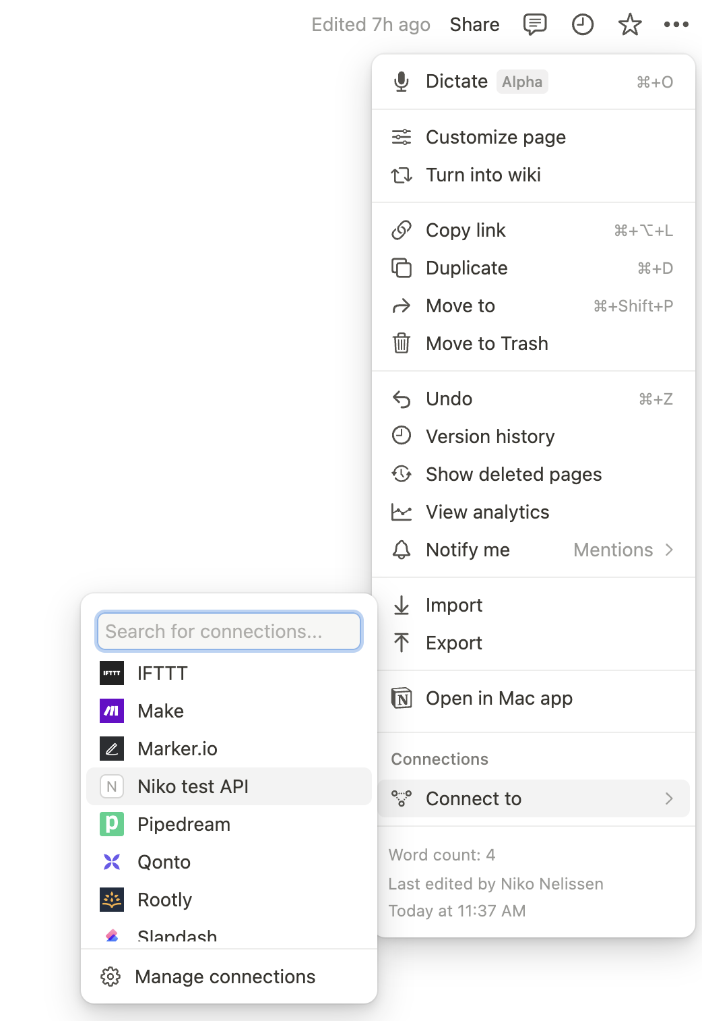Image resolution: width=702 pixels, height=1021 pixels.
Task: Click the Manage connections gear icon
Action: [110, 976]
